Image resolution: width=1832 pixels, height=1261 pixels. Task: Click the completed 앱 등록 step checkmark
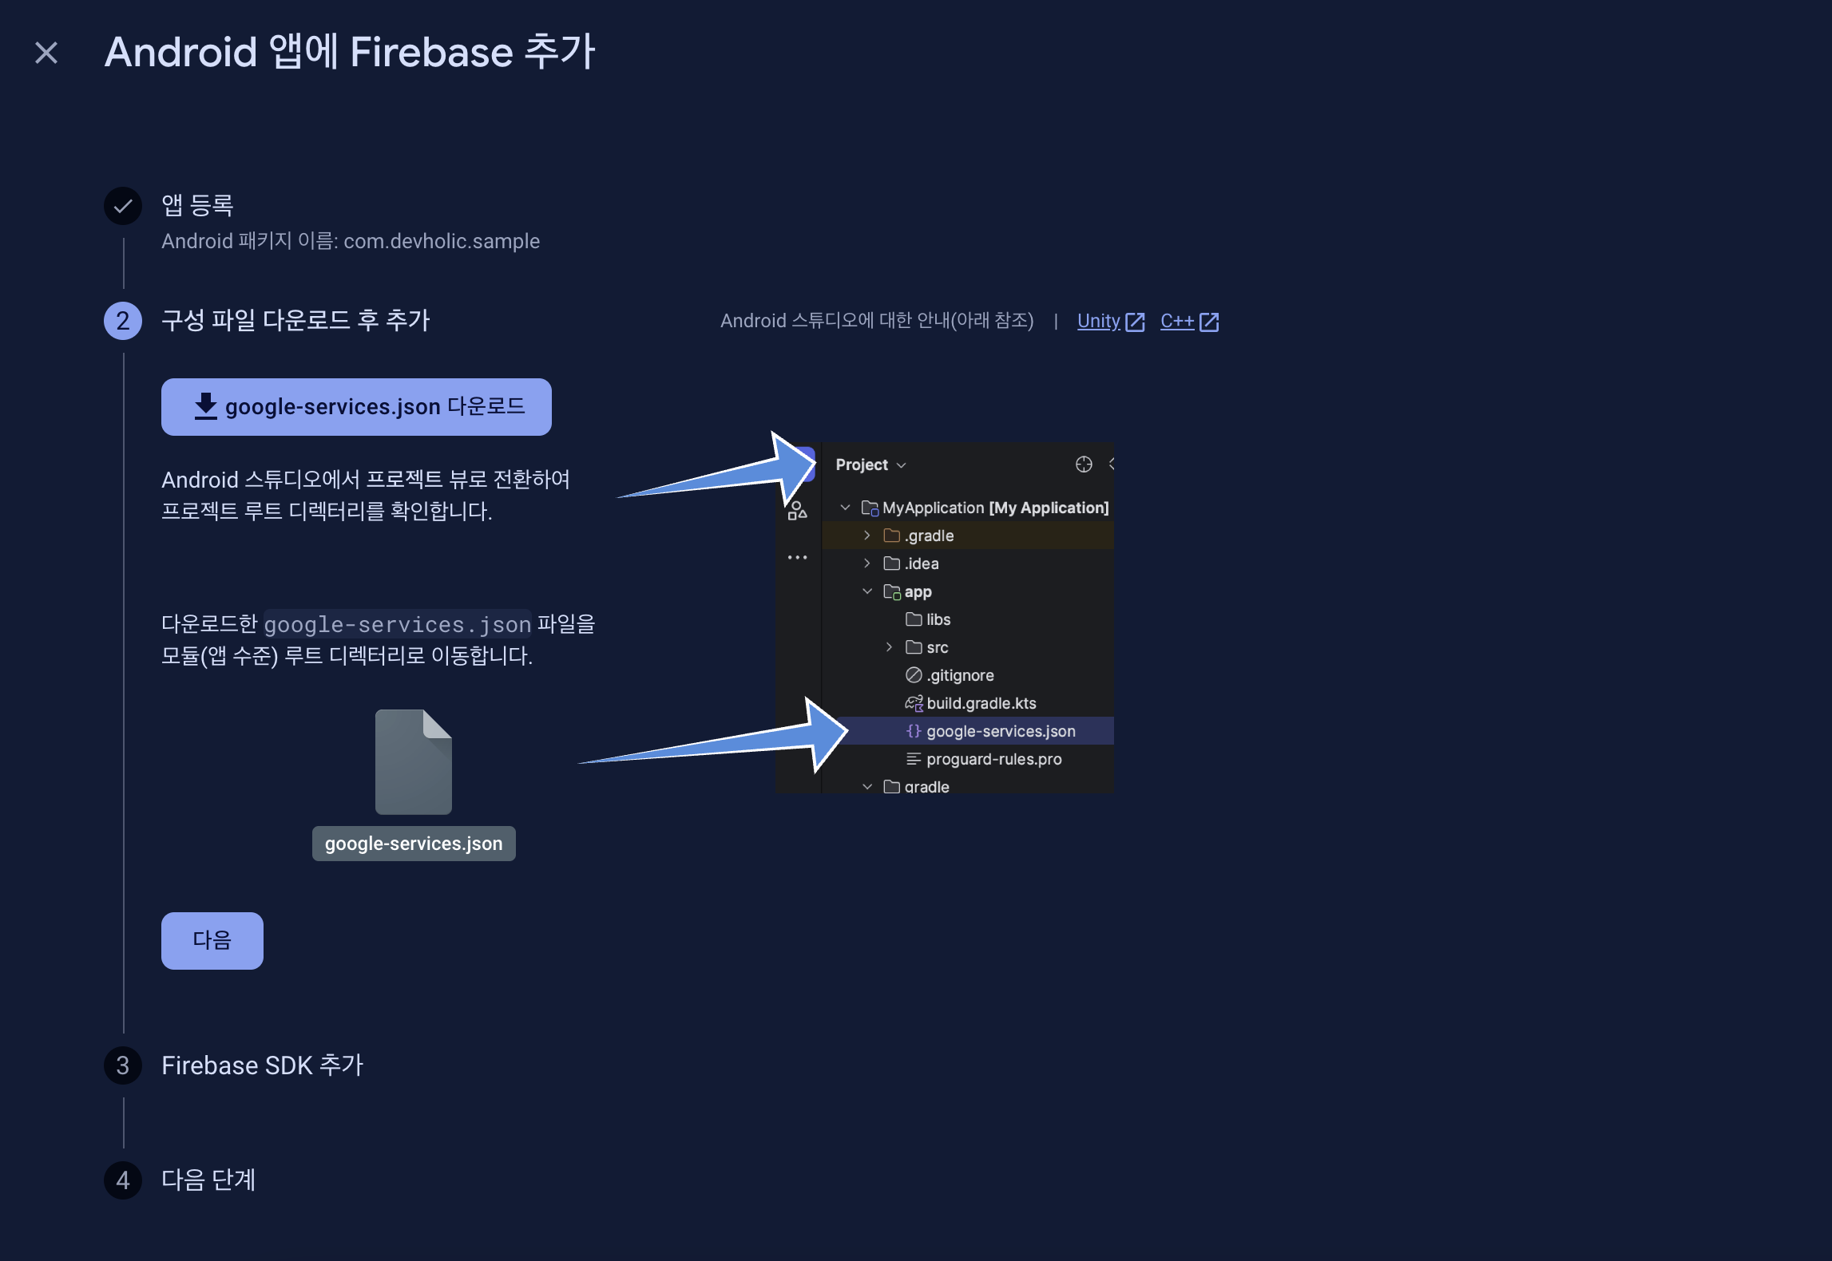(x=123, y=206)
